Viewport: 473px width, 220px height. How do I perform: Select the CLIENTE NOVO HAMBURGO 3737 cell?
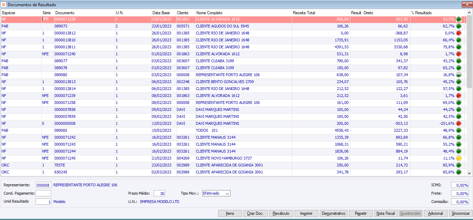coord(243,158)
